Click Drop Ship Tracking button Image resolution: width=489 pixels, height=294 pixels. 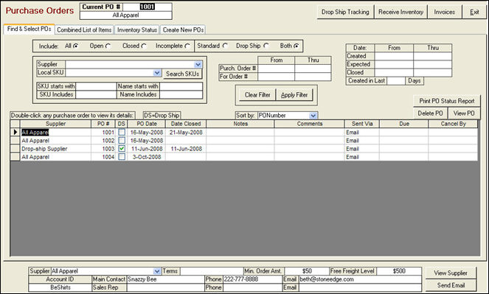(345, 12)
